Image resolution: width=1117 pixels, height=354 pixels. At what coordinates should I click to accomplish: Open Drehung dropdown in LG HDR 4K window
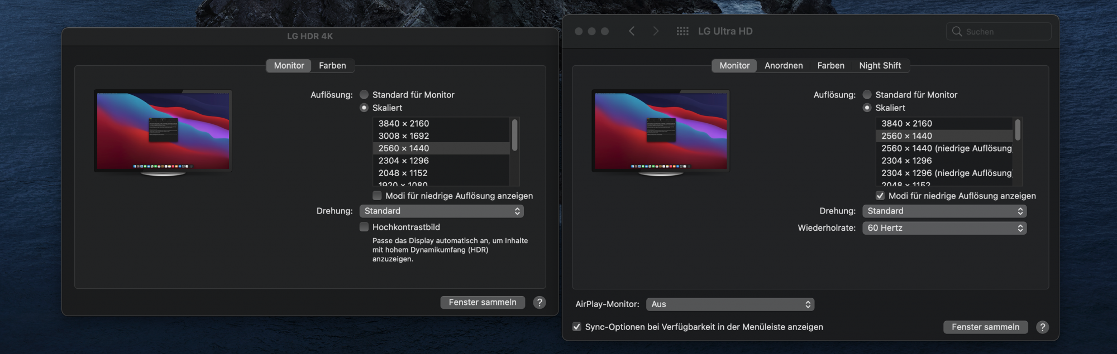click(x=442, y=211)
